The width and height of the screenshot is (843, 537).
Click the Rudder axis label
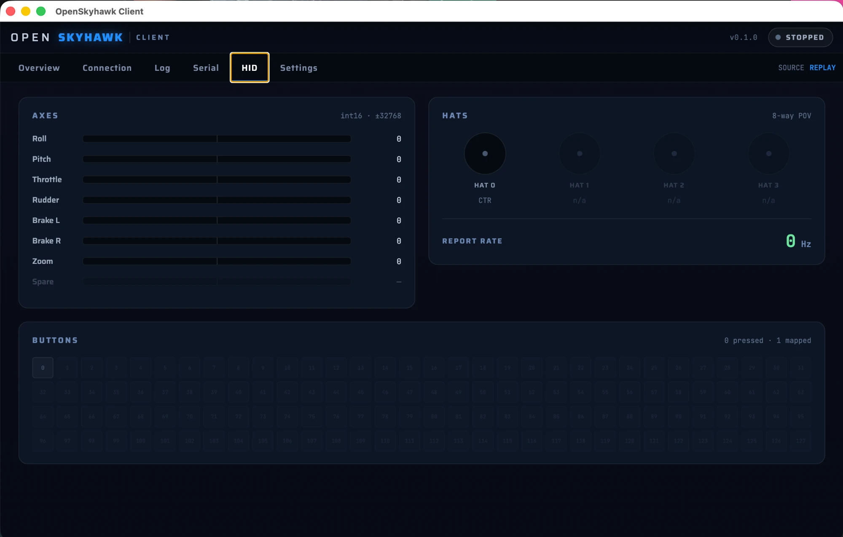[46, 200]
